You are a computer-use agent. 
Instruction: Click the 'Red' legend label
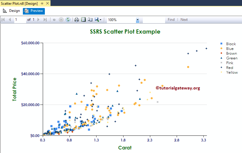pyautogui.click(x=230, y=68)
